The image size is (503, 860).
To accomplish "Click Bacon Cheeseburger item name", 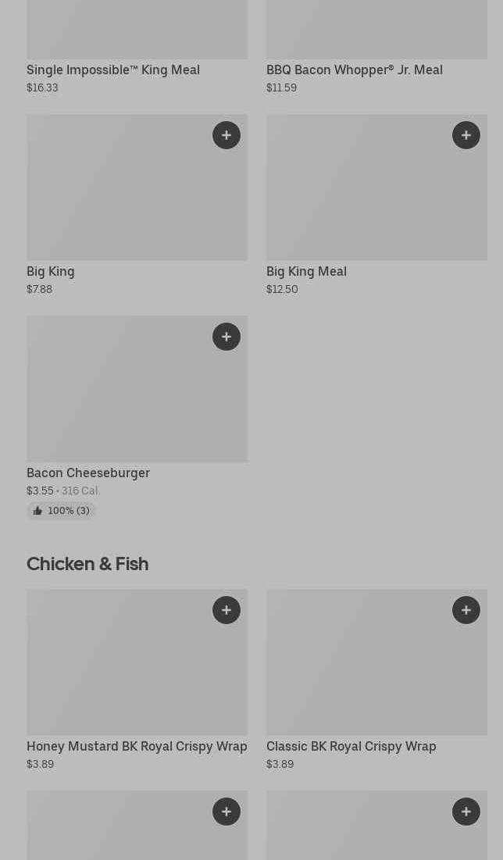I will pos(88,473).
